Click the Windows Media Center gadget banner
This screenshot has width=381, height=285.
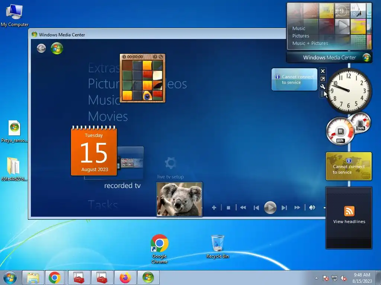point(329,58)
